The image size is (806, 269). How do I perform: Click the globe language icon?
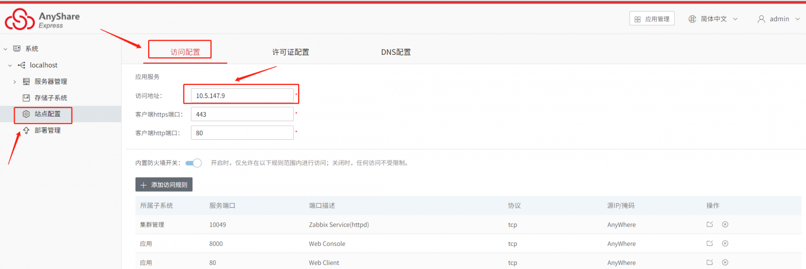(692, 19)
